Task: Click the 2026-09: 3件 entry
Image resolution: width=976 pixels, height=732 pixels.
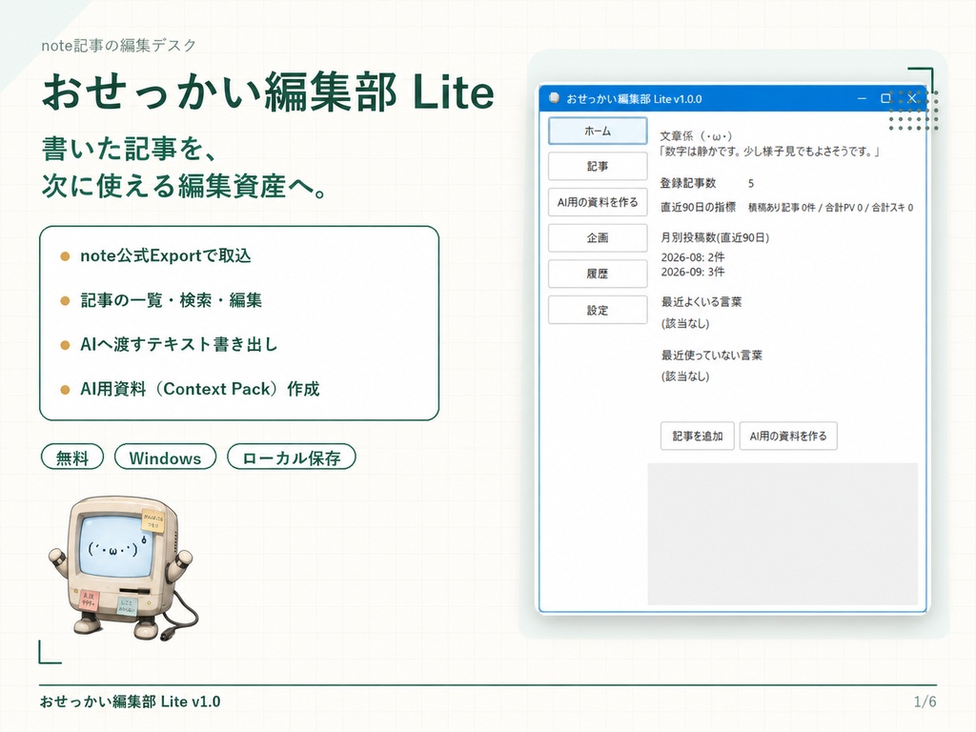Action: pos(692,272)
